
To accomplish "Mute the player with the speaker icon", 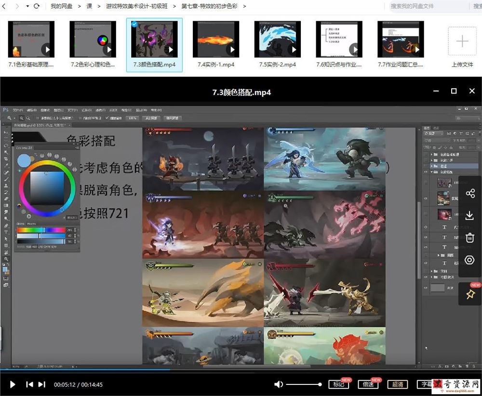I will [279, 384].
